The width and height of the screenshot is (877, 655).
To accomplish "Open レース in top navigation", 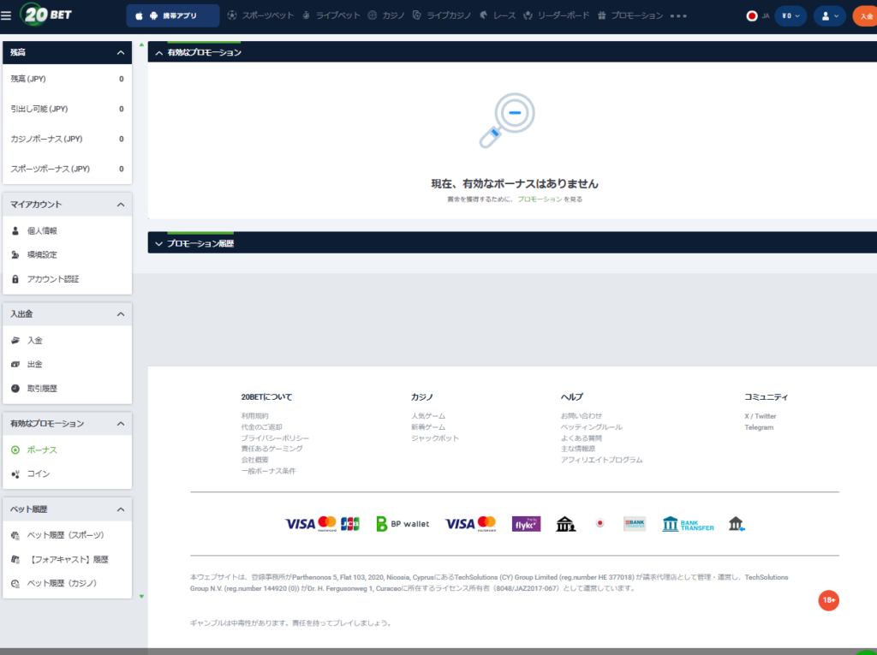I will coord(498,15).
